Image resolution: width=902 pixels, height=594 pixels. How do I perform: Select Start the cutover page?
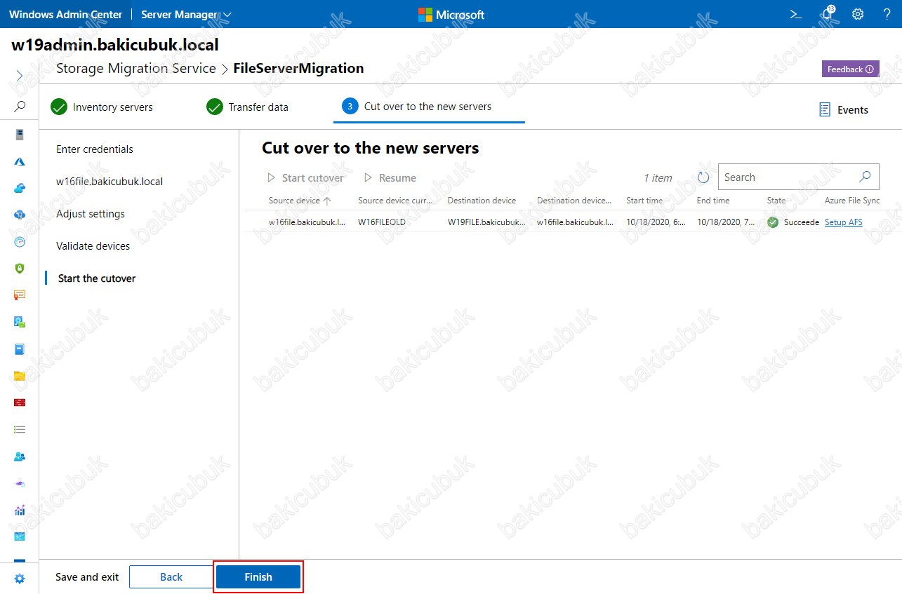[97, 278]
